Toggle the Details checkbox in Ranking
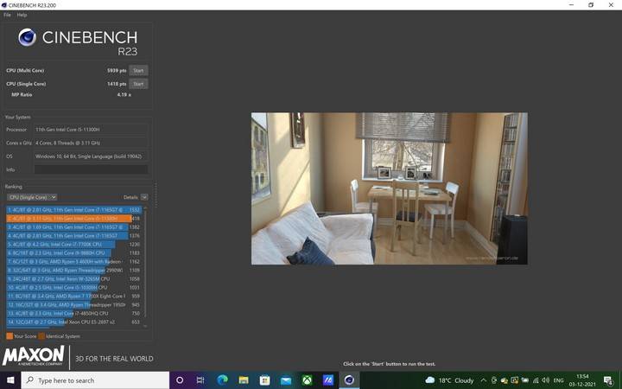622x389 pixels. (x=144, y=197)
